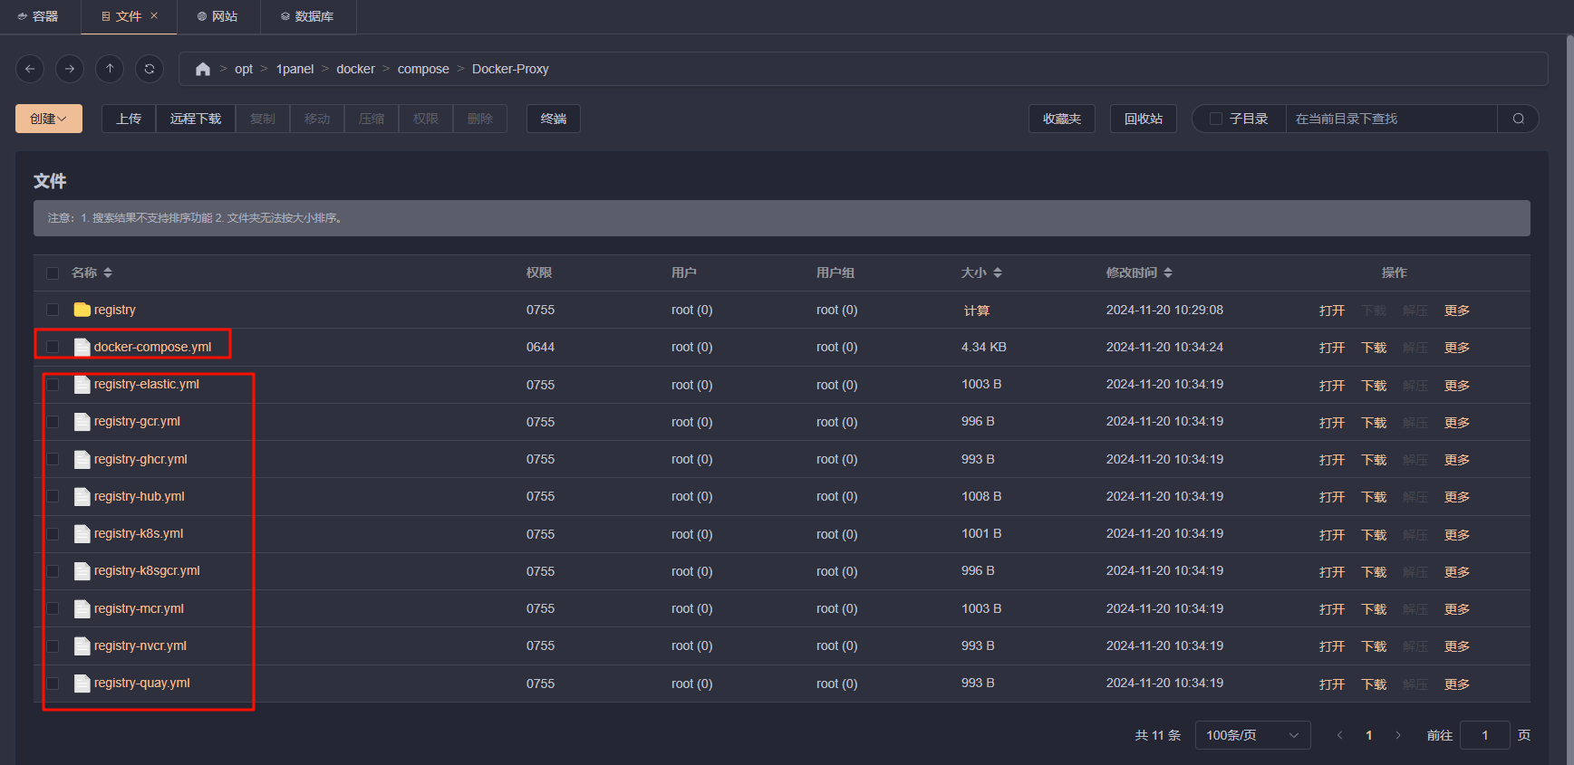Image resolution: width=1574 pixels, height=765 pixels.
Task: Click the forward navigation arrow icon
Action: point(70,69)
